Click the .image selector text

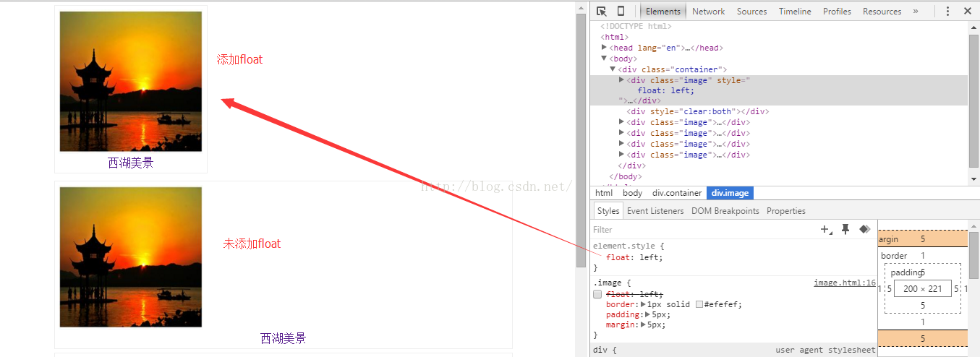pyautogui.click(x=609, y=283)
